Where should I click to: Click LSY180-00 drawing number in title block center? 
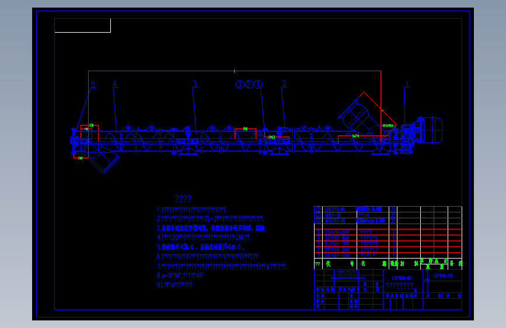pyautogui.click(x=402, y=278)
